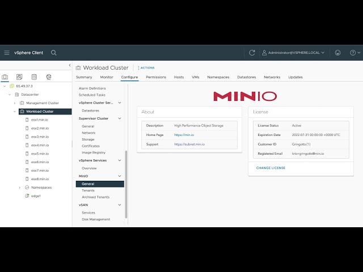Screen dimensions: 363x272
Task: Open Overview under vSphere Services
Action: [x=89, y=168]
